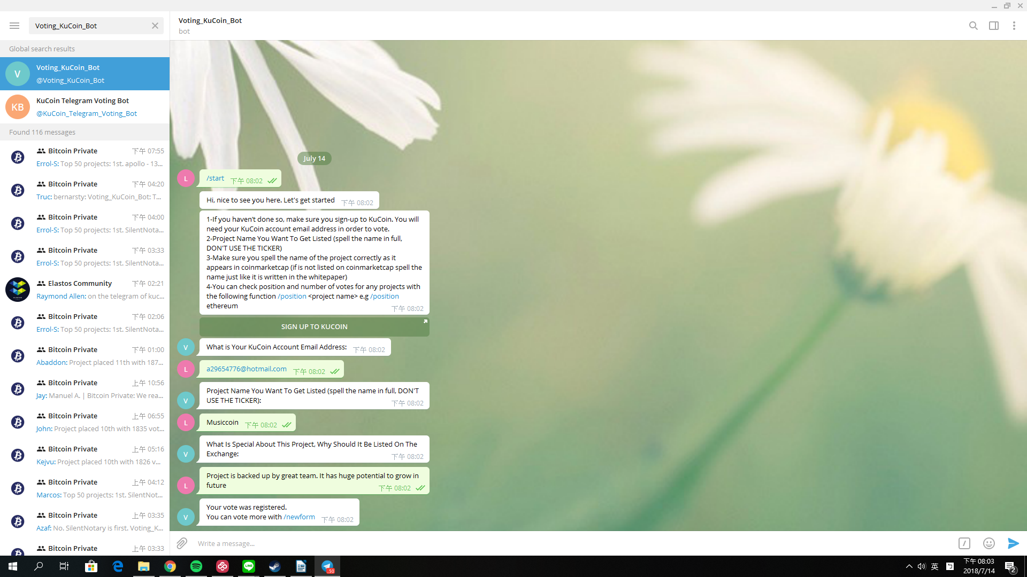Click the attach file paperclip icon
Viewport: 1027px width, 577px height.
pos(182,543)
